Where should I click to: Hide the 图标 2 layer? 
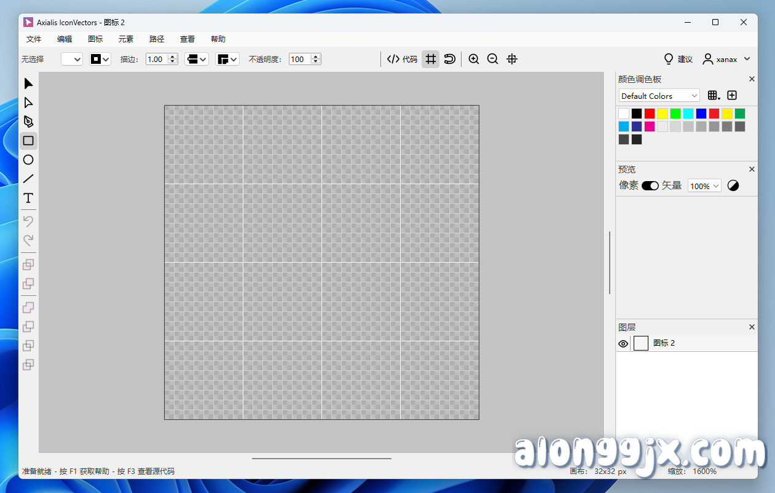tap(623, 343)
